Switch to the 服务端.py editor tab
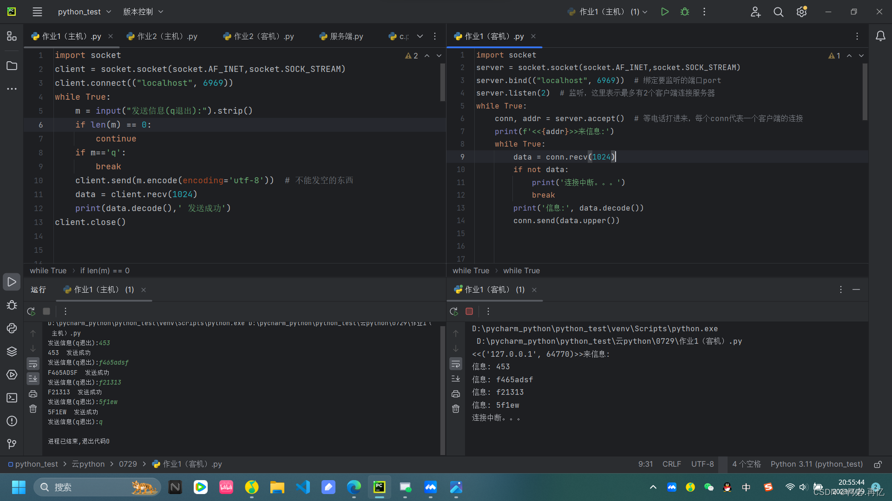 click(346, 36)
